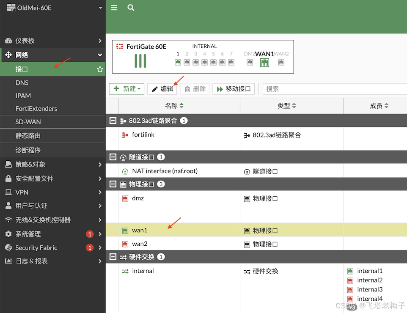Screen dimensions: 407x313
Task: Select the wan1 interface row
Action: pyautogui.click(x=256, y=230)
